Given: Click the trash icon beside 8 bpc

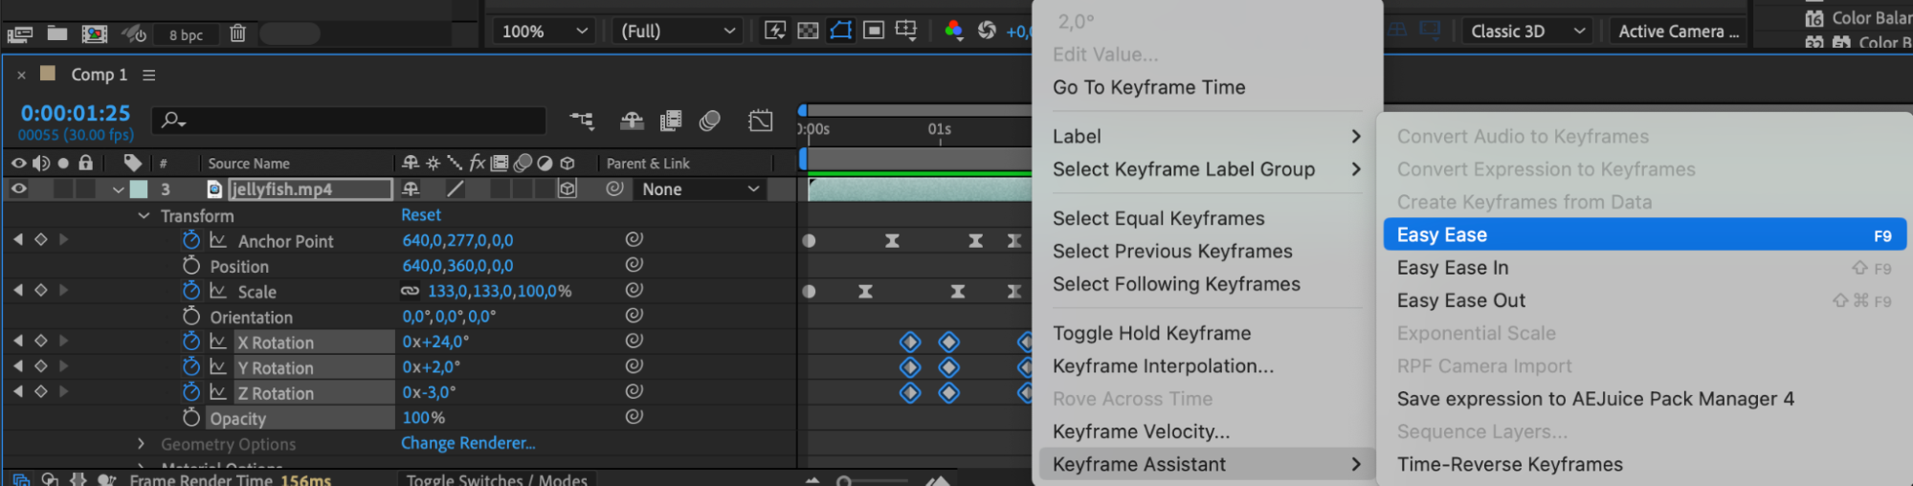Looking at the screenshot, I should (237, 33).
